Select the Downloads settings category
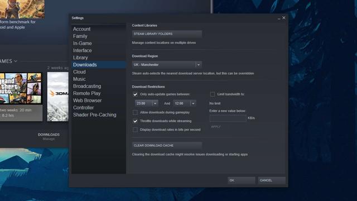This screenshot has height=201, width=357. [99, 65]
